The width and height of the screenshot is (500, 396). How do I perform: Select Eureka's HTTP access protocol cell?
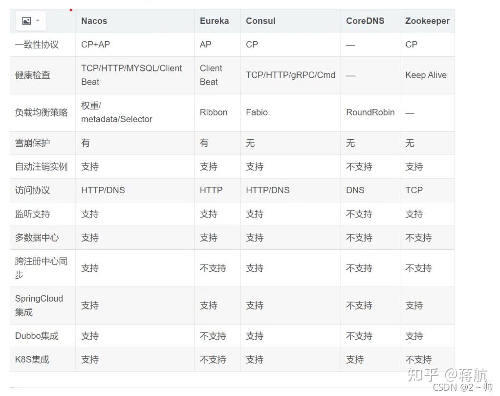coord(211,190)
